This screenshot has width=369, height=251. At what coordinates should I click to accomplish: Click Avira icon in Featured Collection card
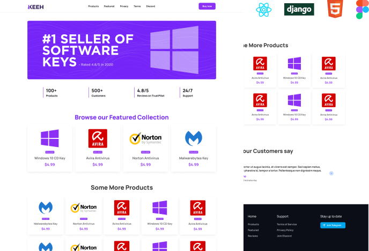98,138
